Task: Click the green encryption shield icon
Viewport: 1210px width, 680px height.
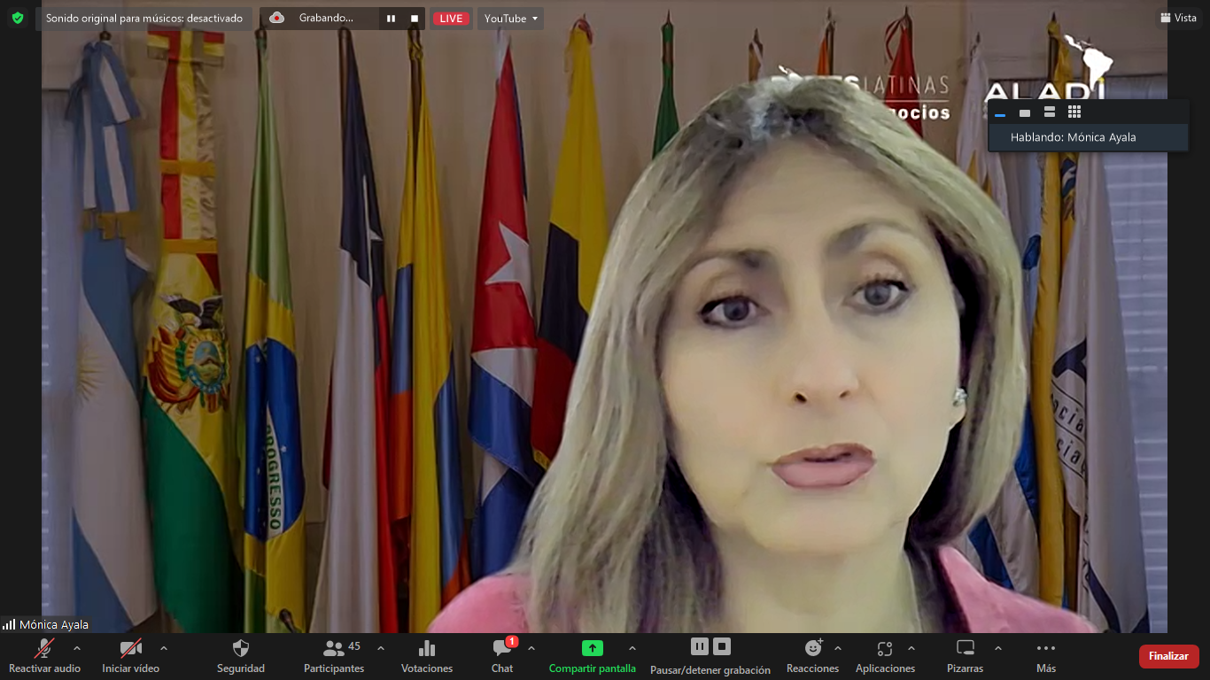Action: pos(17,18)
